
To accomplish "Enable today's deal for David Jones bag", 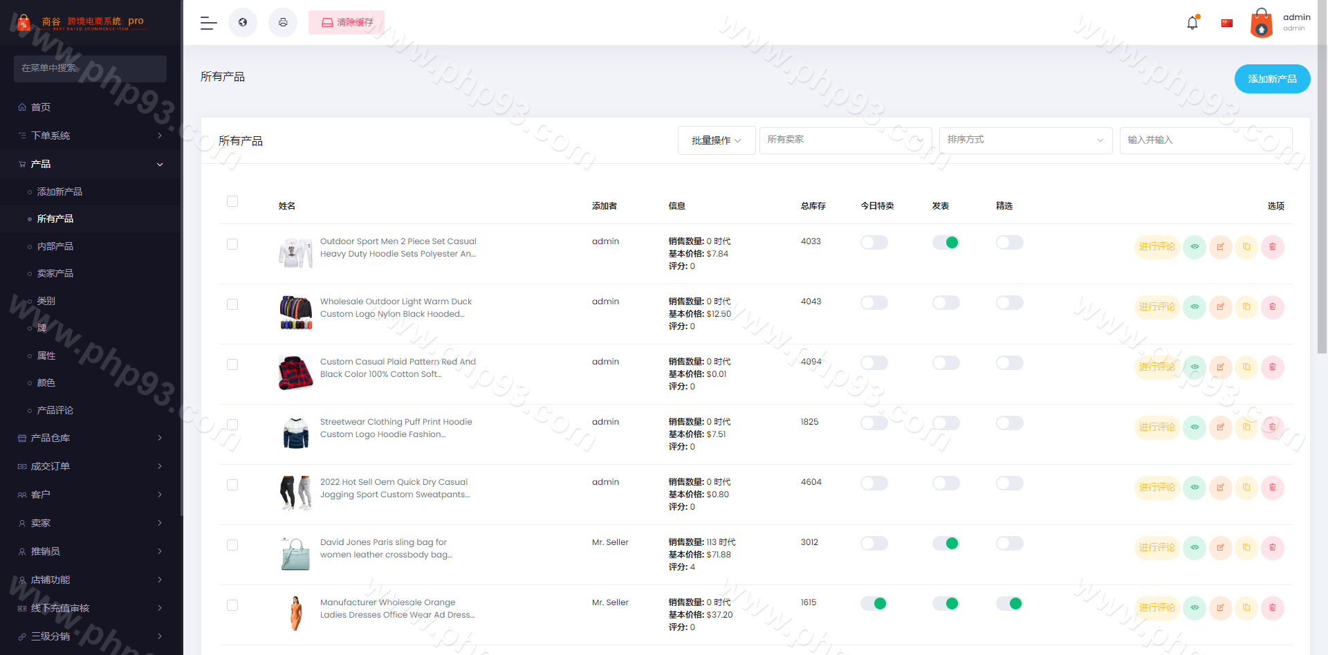I will click(x=874, y=544).
